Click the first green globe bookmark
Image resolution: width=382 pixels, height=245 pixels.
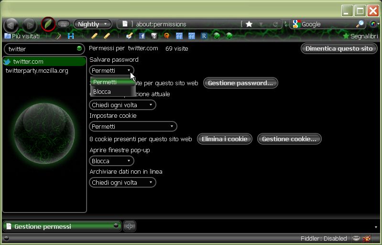pyautogui.click(x=217, y=36)
